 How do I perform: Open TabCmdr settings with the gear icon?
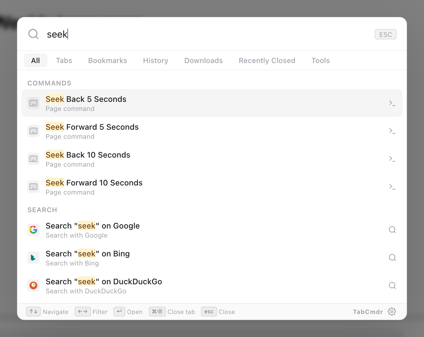tap(392, 312)
